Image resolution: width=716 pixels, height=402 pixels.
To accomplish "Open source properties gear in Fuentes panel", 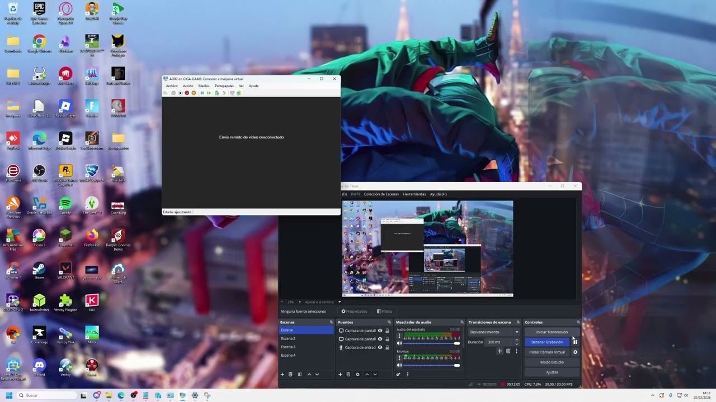I will coord(357,374).
